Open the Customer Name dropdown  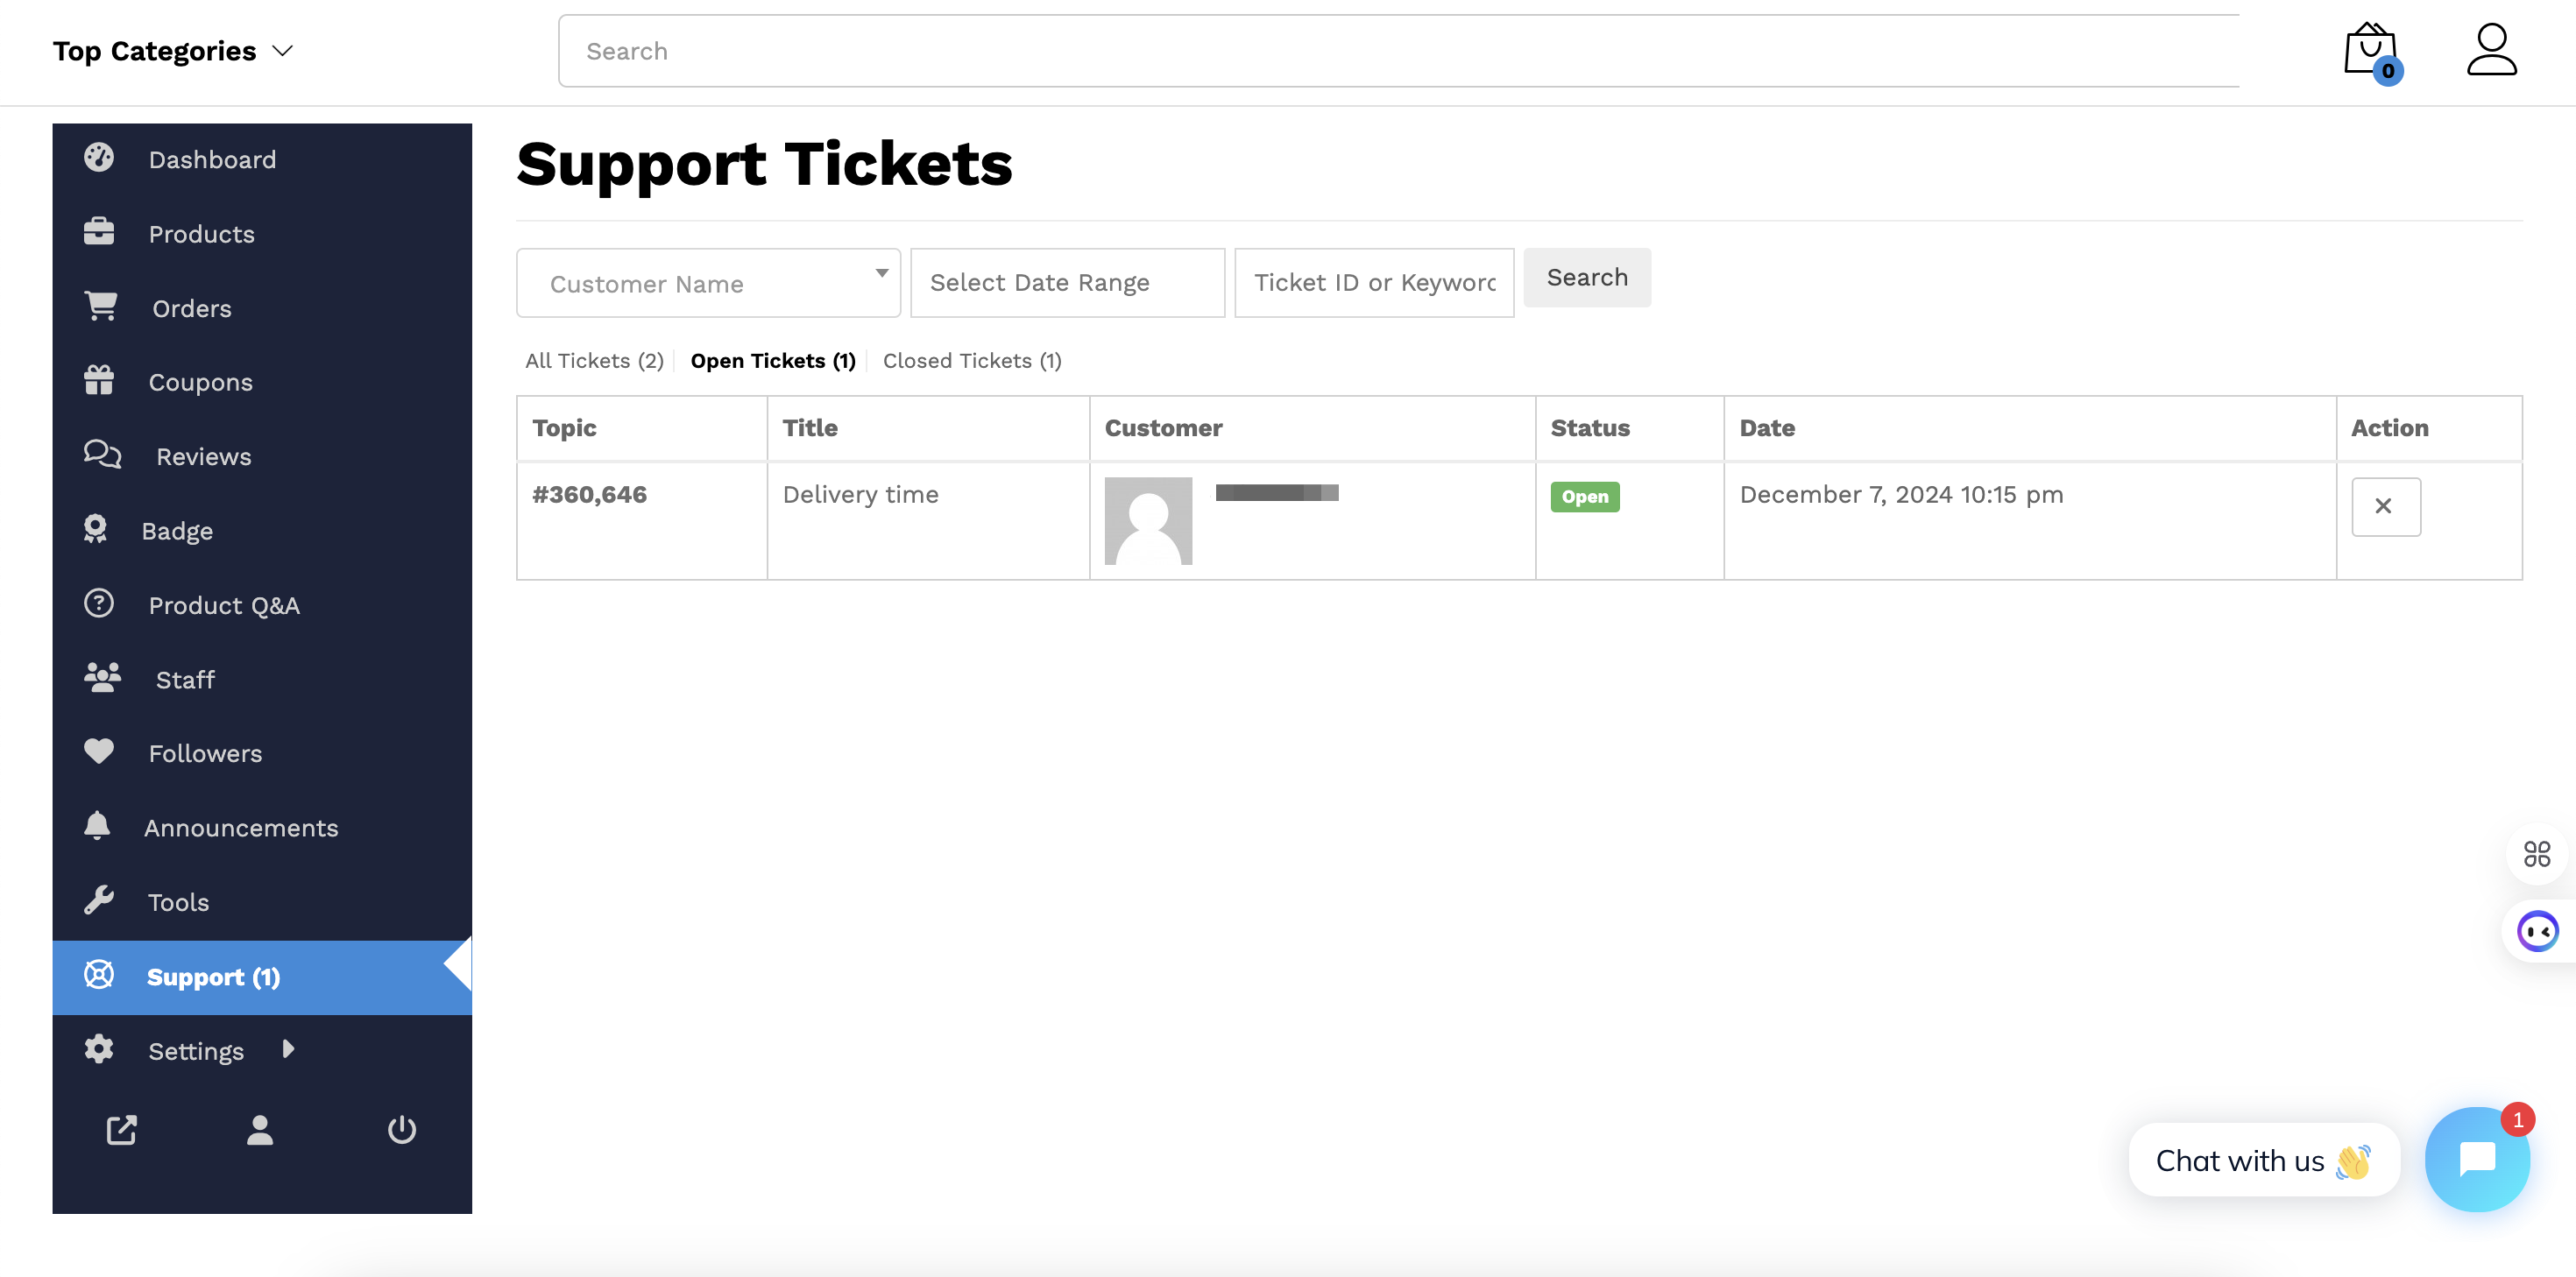[x=708, y=283]
